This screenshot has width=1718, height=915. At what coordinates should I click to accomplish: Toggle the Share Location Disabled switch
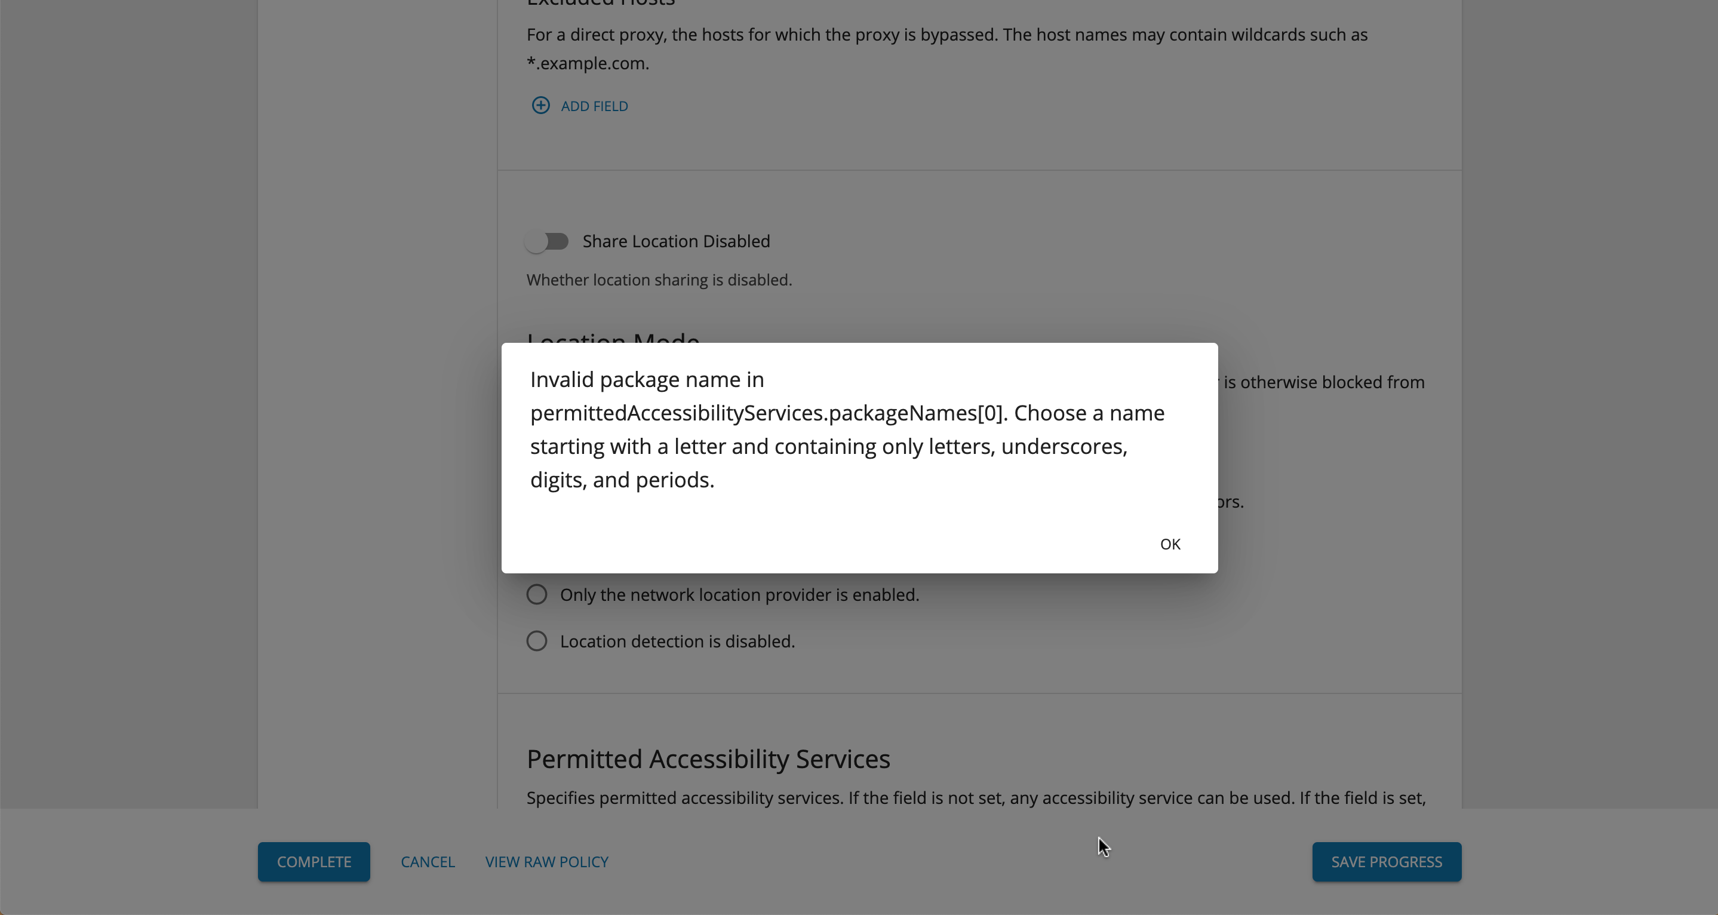(547, 241)
